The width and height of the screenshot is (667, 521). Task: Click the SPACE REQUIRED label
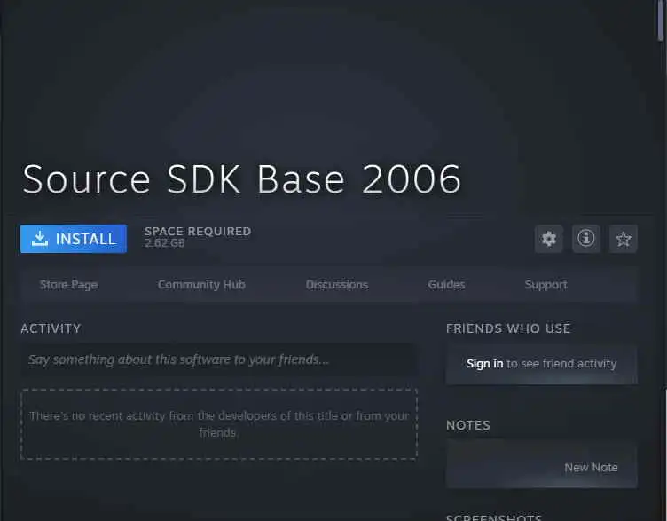198,232
